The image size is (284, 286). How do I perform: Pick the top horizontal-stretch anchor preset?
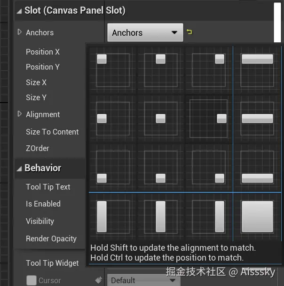pyautogui.click(x=257, y=70)
